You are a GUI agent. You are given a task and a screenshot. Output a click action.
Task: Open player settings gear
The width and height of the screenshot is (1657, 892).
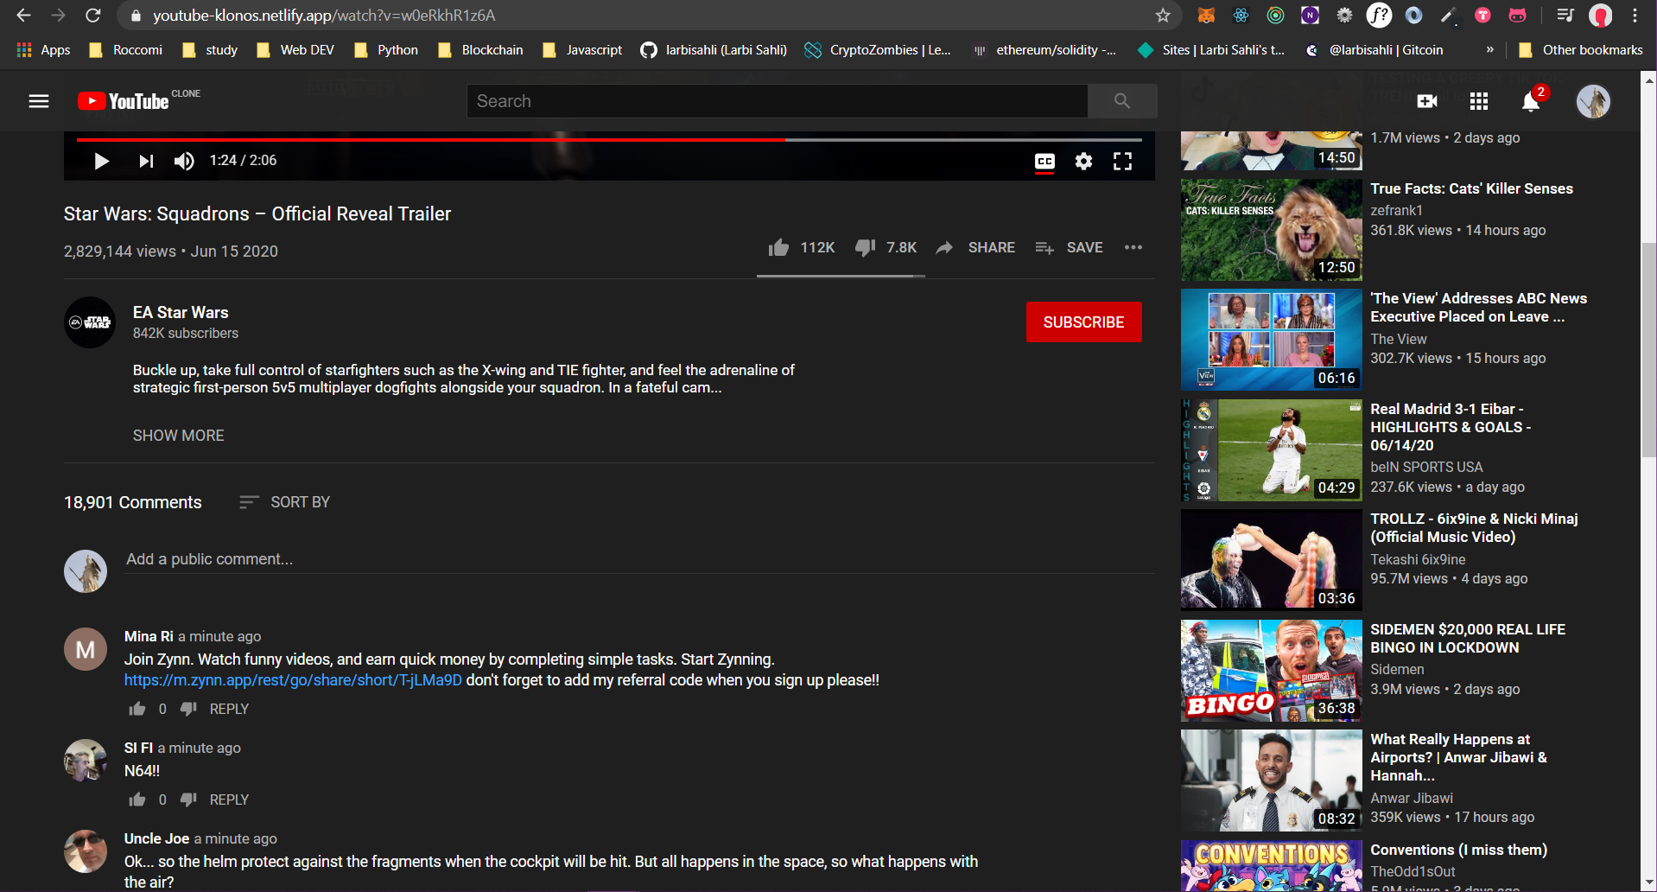point(1083,162)
